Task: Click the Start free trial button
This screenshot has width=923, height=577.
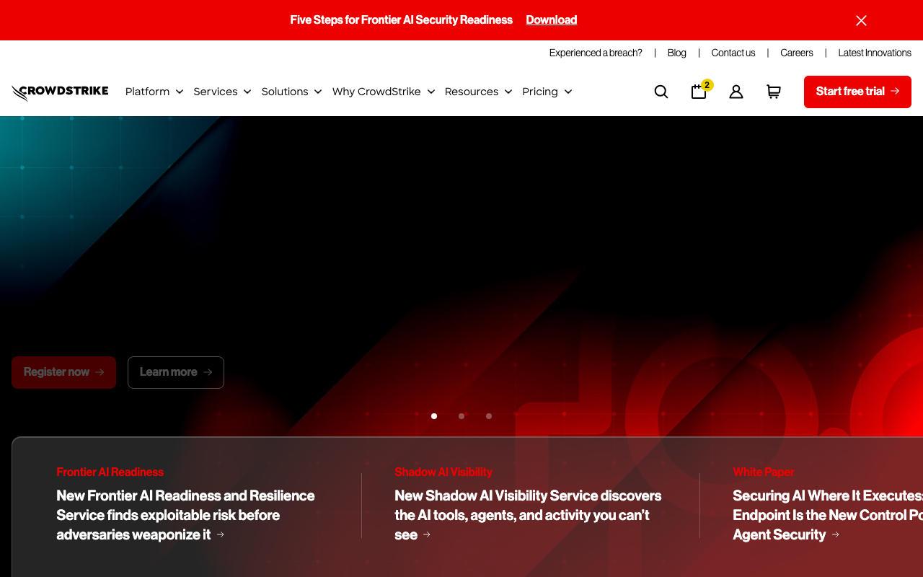Action: [857, 92]
